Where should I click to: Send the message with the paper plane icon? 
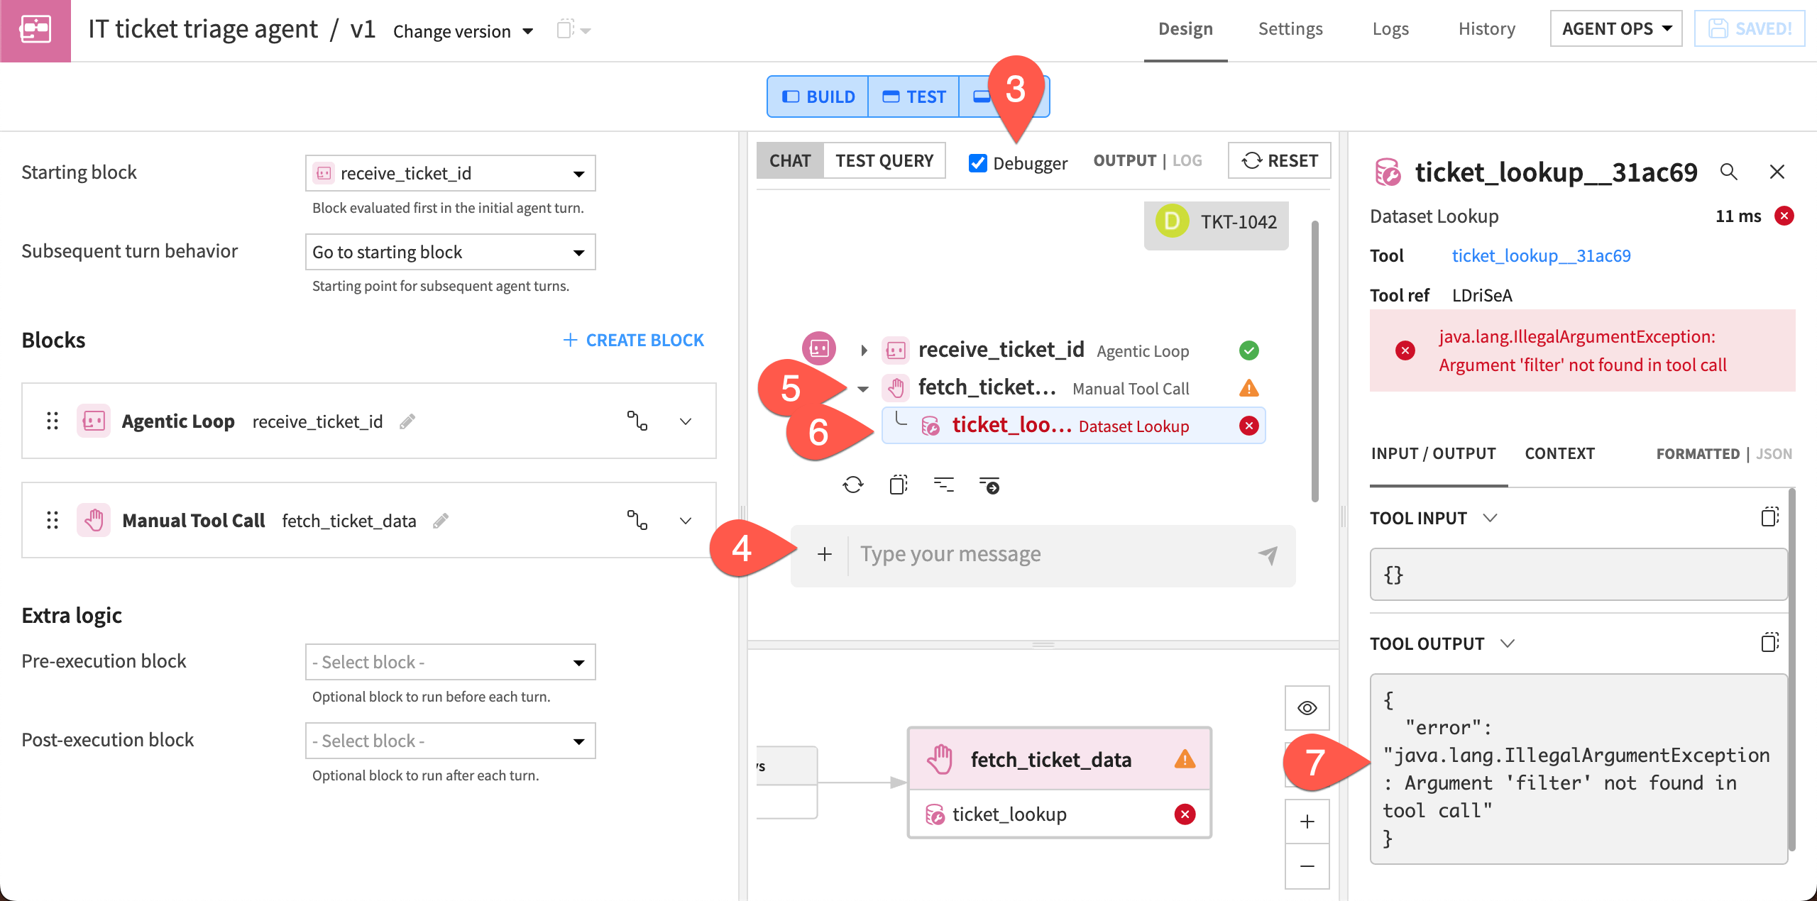[x=1268, y=554]
